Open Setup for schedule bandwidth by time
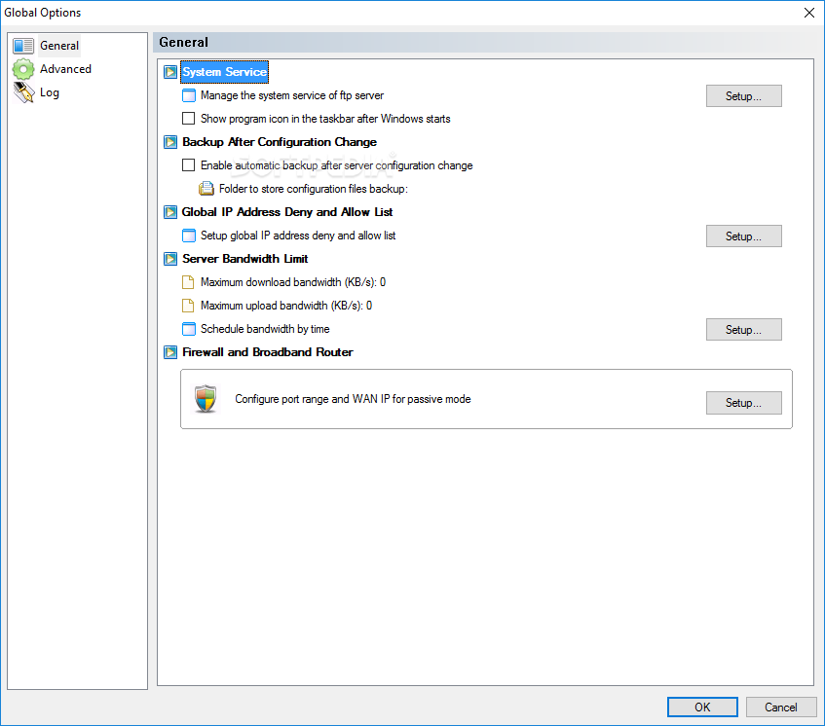Viewport: 825px width, 726px height. 743,330
